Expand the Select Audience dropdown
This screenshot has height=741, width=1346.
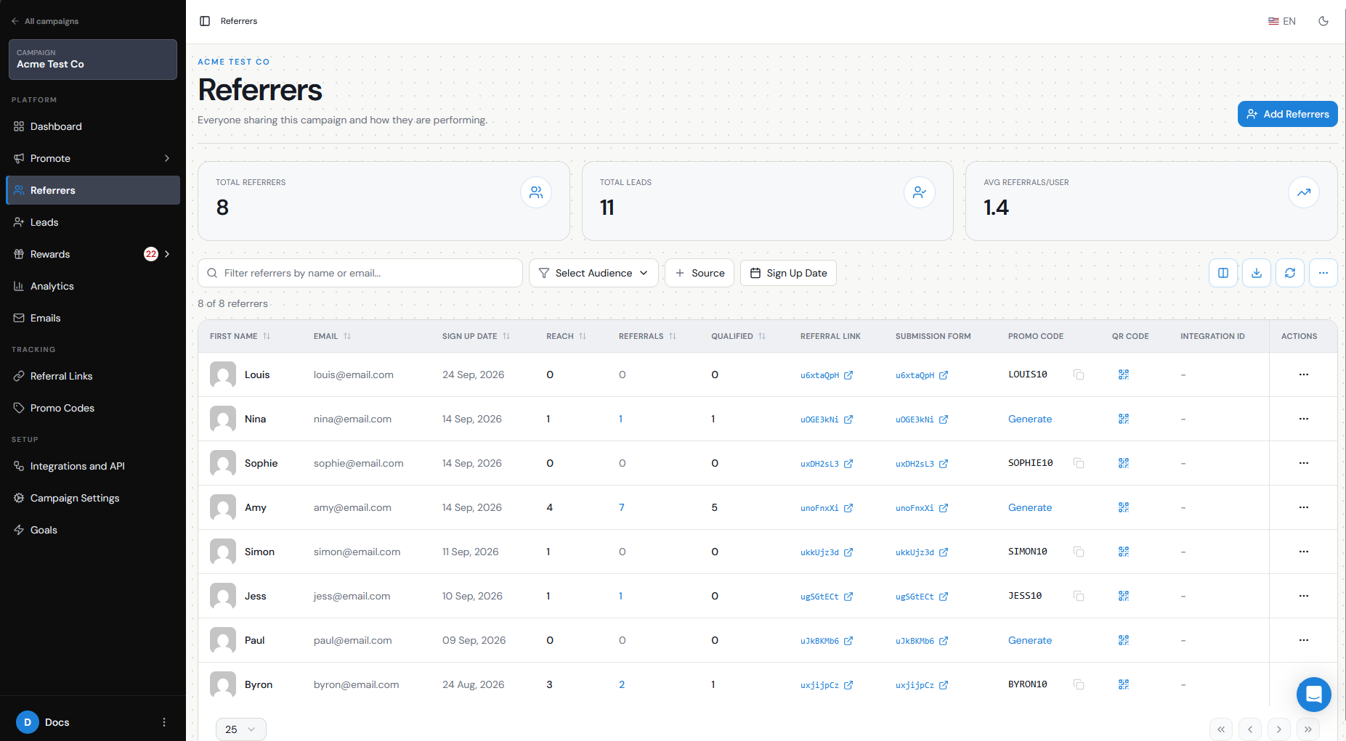(593, 273)
